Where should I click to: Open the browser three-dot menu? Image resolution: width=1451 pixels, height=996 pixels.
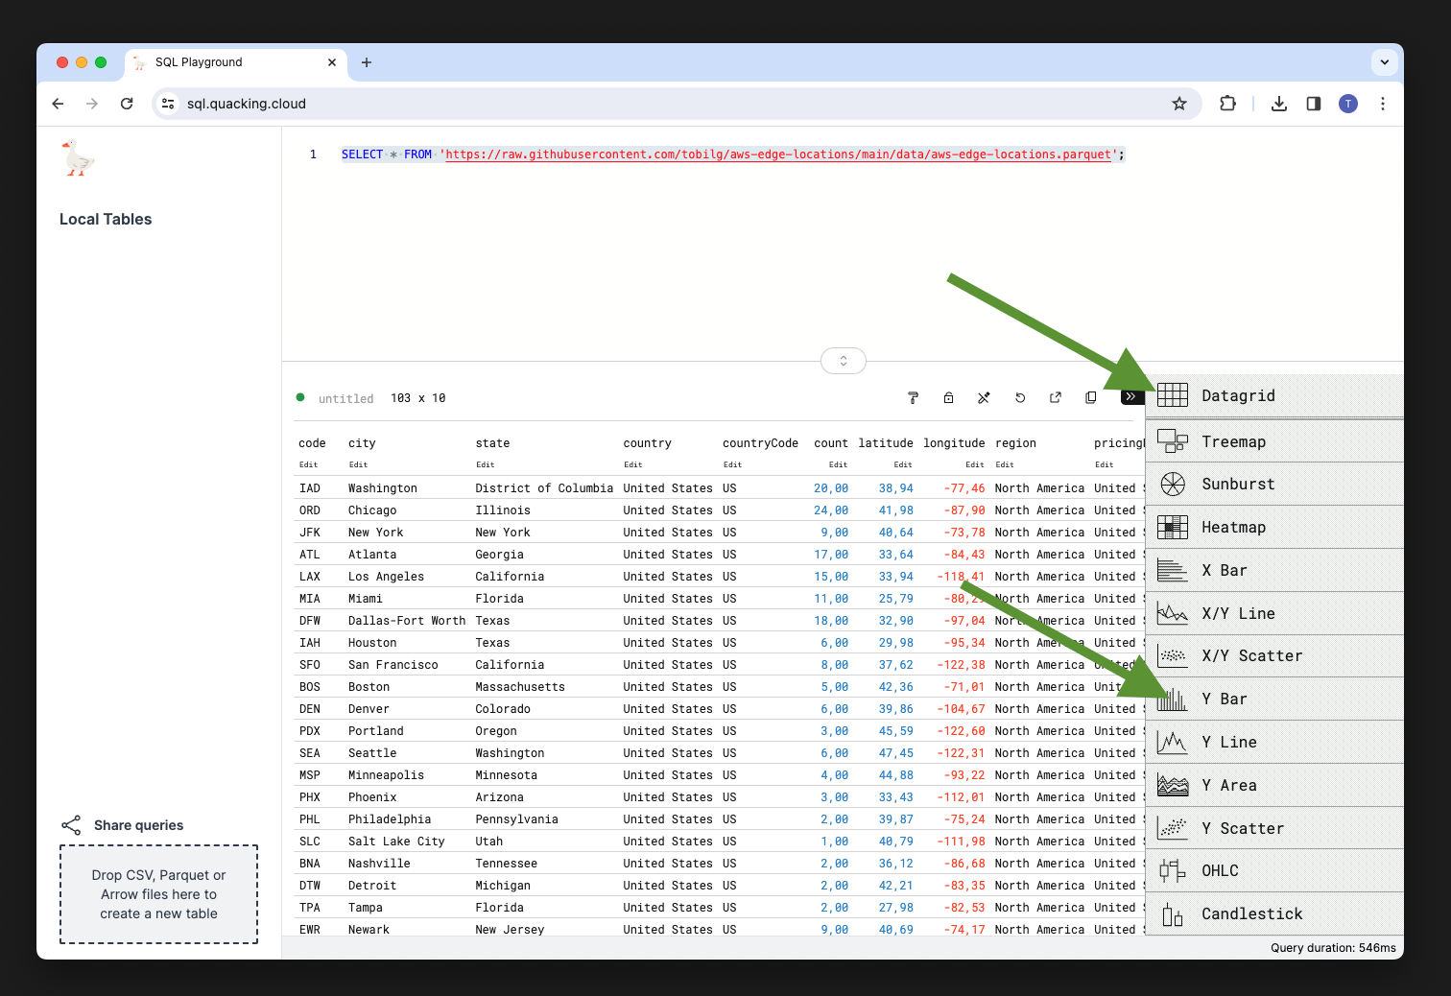pos(1382,104)
